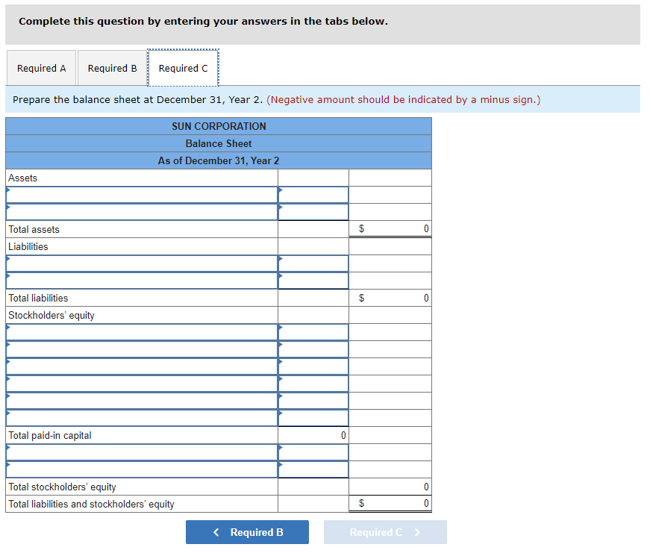Click the red negative amount instruction text
The image size is (650, 556).
tap(403, 100)
